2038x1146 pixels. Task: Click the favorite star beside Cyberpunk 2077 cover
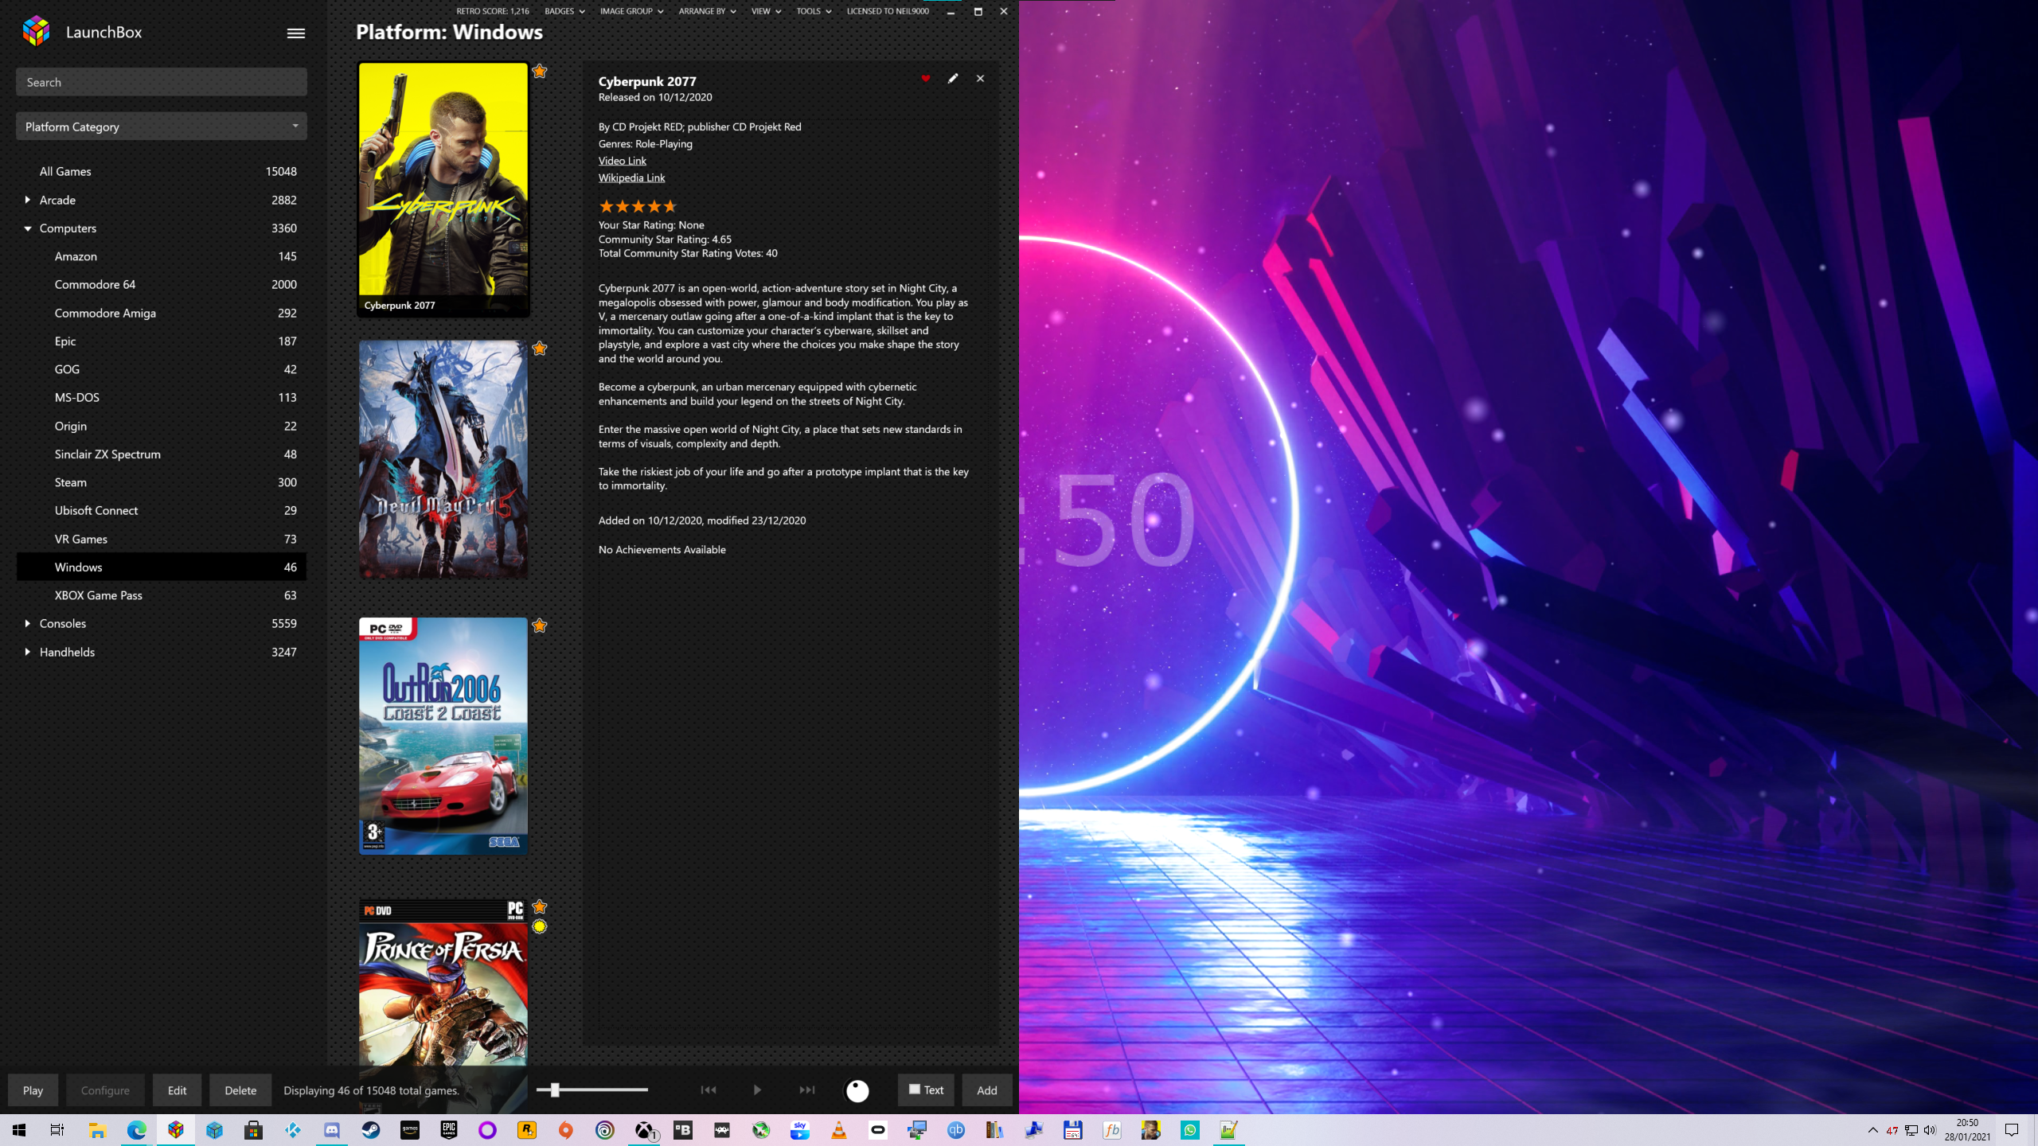click(x=540, y=72)
